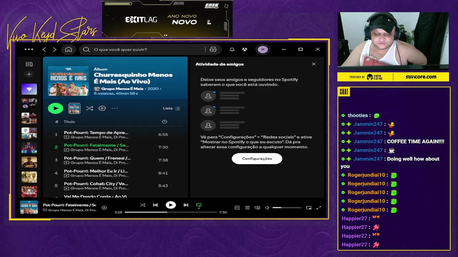
Task: Enter full screen mode icon
Action: [319, 207]
